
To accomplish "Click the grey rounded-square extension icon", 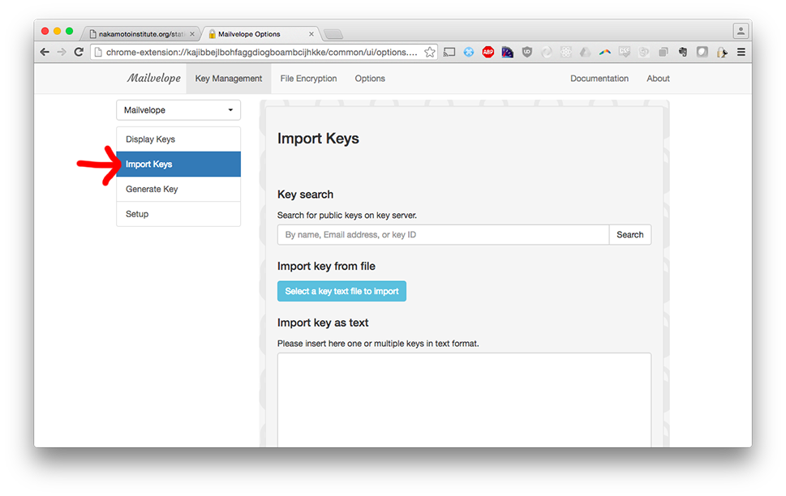I will coord(702,52).
